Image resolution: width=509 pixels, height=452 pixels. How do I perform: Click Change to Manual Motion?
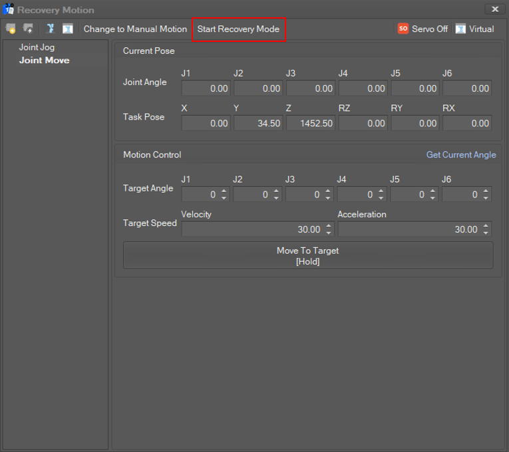pos(135,29)
